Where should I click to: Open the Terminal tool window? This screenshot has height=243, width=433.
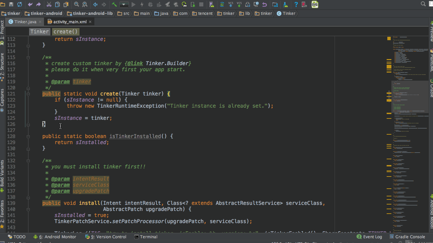[x=146, y=237]
